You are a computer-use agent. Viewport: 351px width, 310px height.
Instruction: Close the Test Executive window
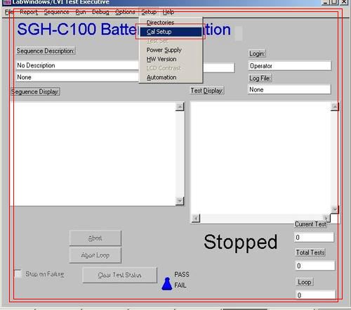[x=344, y=2]
